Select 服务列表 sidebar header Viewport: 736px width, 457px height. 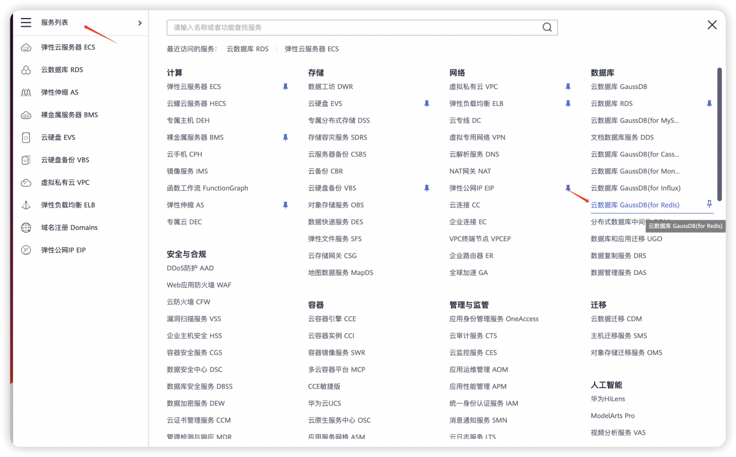pos(55,23)
